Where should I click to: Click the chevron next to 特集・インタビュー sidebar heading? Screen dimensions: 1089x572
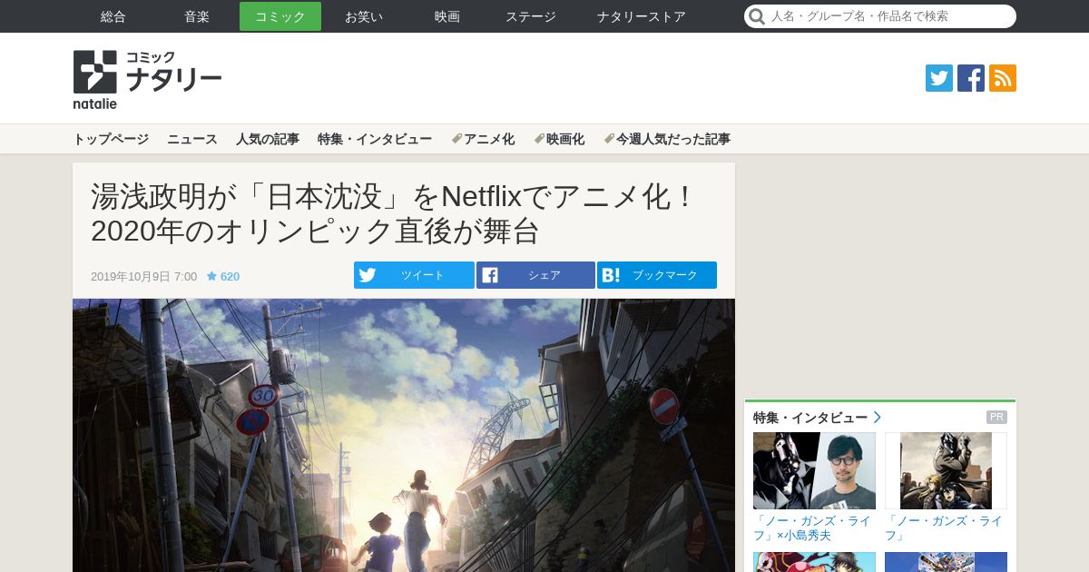pos(878,418)
